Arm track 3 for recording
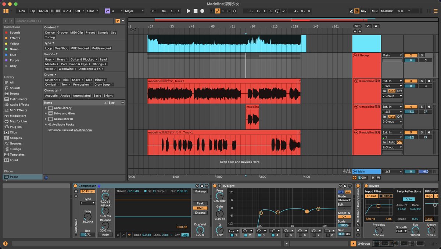This screenshot has height=249, width=441. (429, 81)
